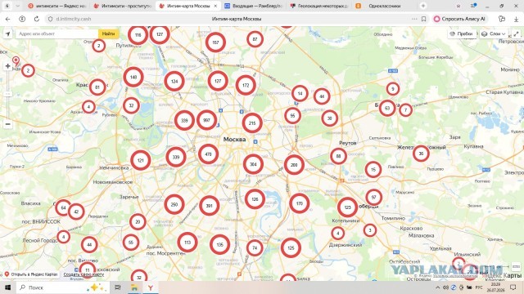Image resolution: width=524 pixels, height=294 pixels.
Task: Open the cluster marker labeled 250
Action: coord(174,204)
